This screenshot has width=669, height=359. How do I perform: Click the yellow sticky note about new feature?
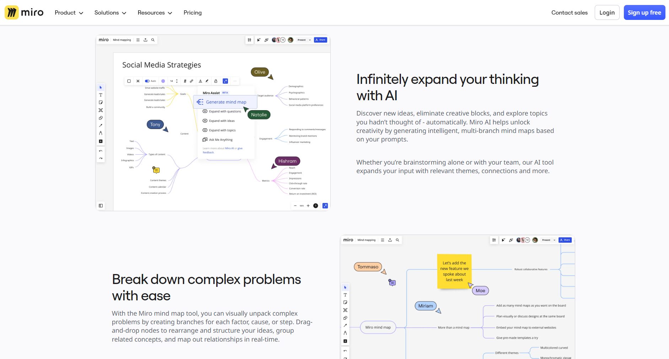click(x=454, y=271)
